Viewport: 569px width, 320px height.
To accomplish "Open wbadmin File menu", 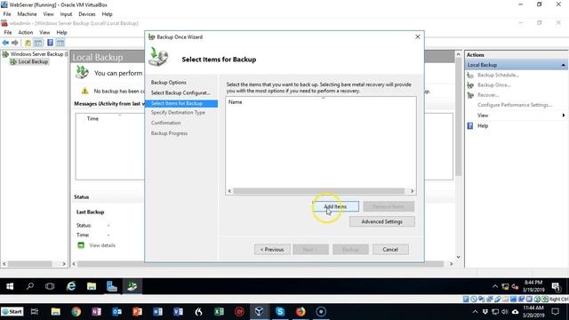I will pyautogui.click(x=8, y=32).
